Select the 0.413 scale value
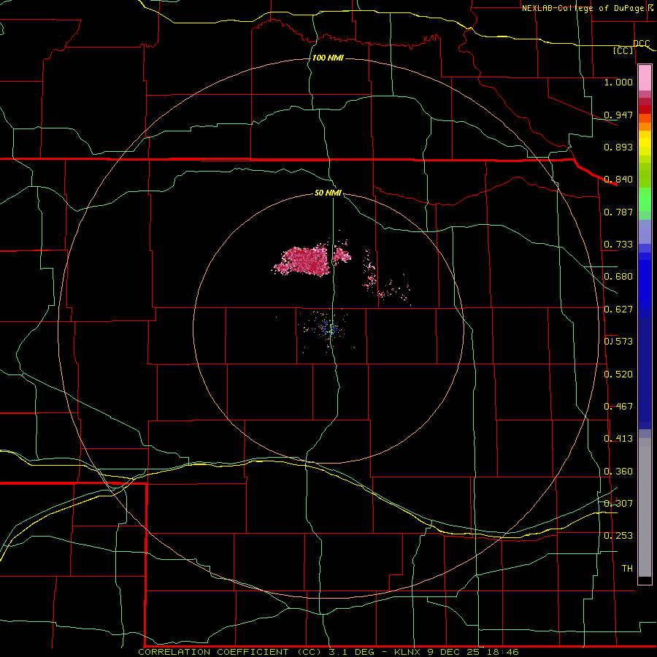 618,439
